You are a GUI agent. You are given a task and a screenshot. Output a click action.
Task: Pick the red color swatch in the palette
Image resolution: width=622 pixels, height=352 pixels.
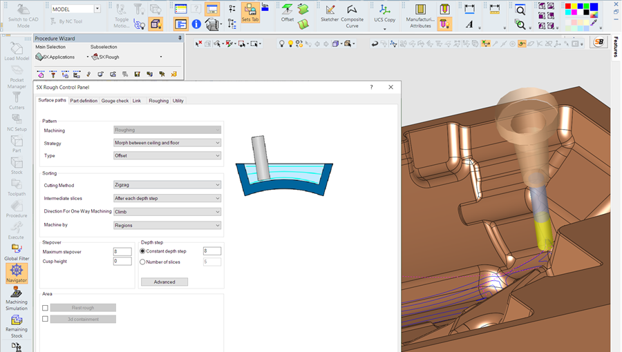(x=568, y=6)
